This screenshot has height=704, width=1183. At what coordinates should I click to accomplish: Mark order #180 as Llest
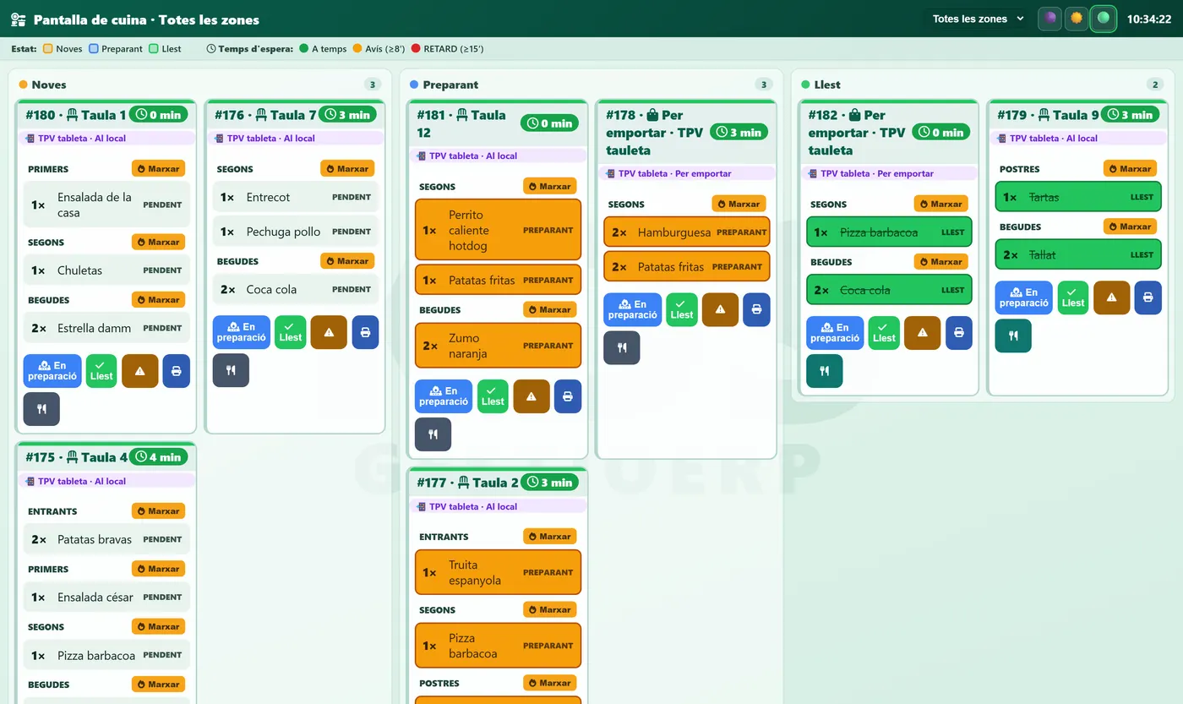point(101,371)
